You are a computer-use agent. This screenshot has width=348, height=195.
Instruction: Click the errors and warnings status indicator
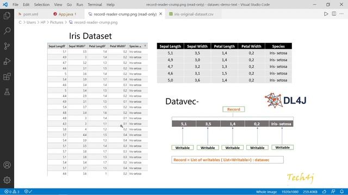[12, 192]
